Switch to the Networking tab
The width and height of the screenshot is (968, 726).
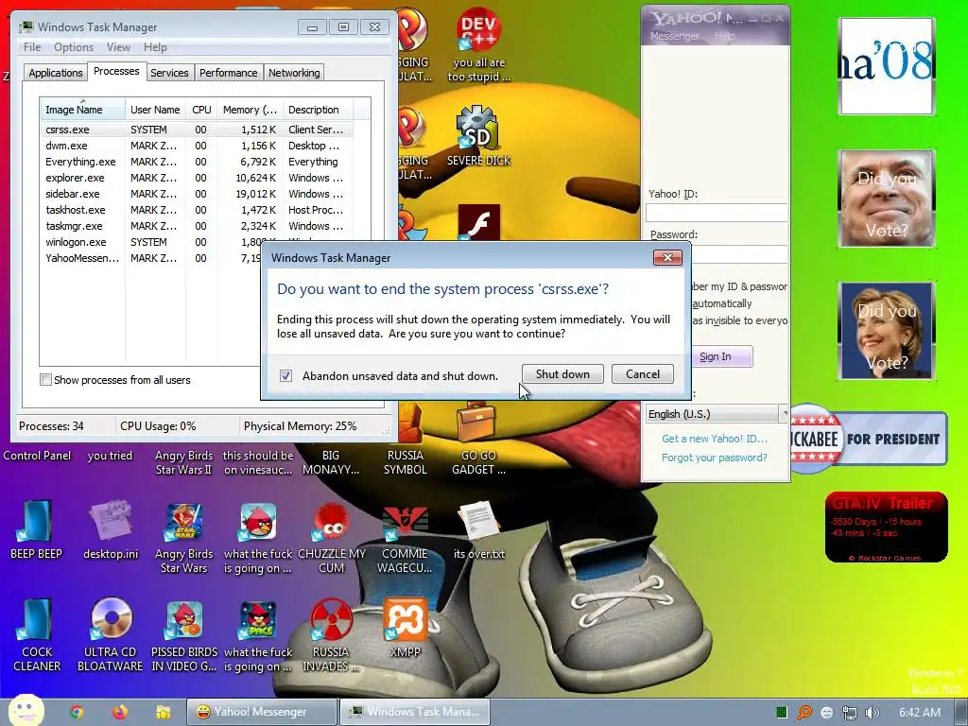pyautogui.click(x=294, y=73)
